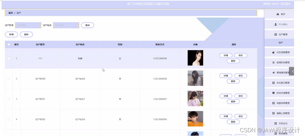Check the checkbox for row 住户账号8
Viewport: 305px width, 136px height.
(x=9, y=79)
